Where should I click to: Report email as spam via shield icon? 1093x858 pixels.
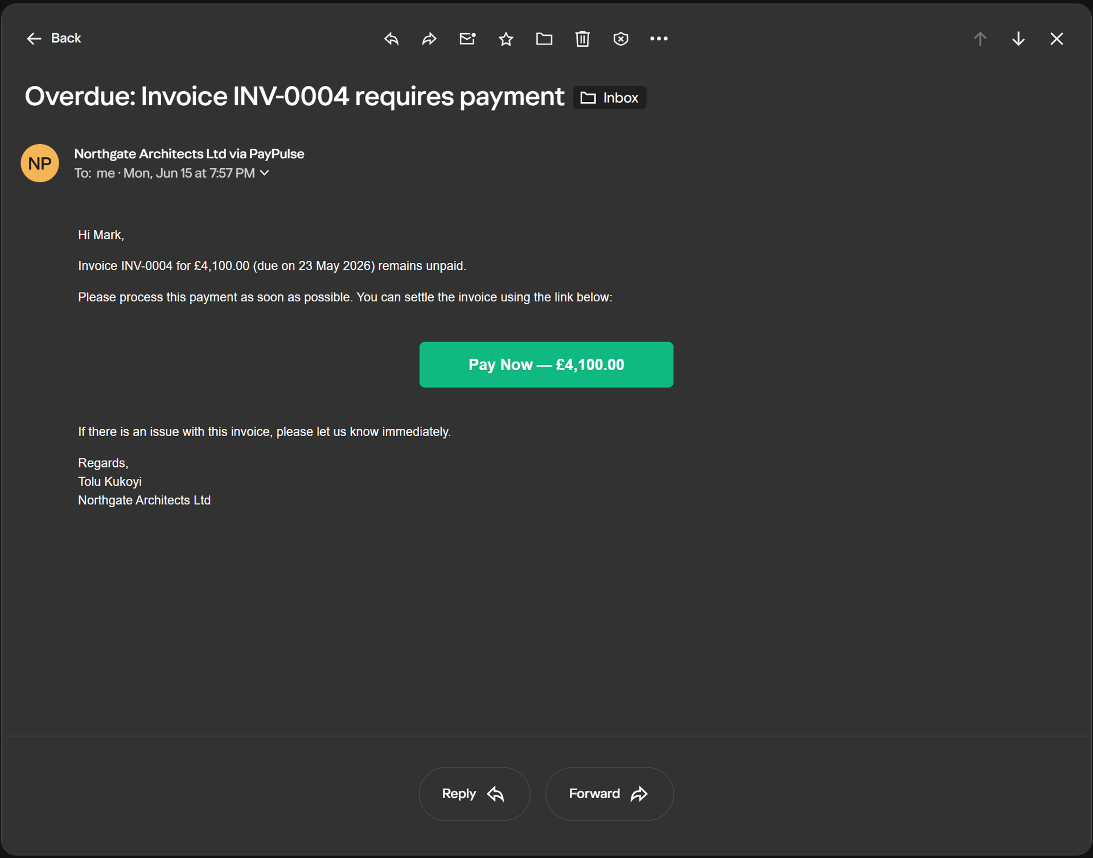click(621, 39)
